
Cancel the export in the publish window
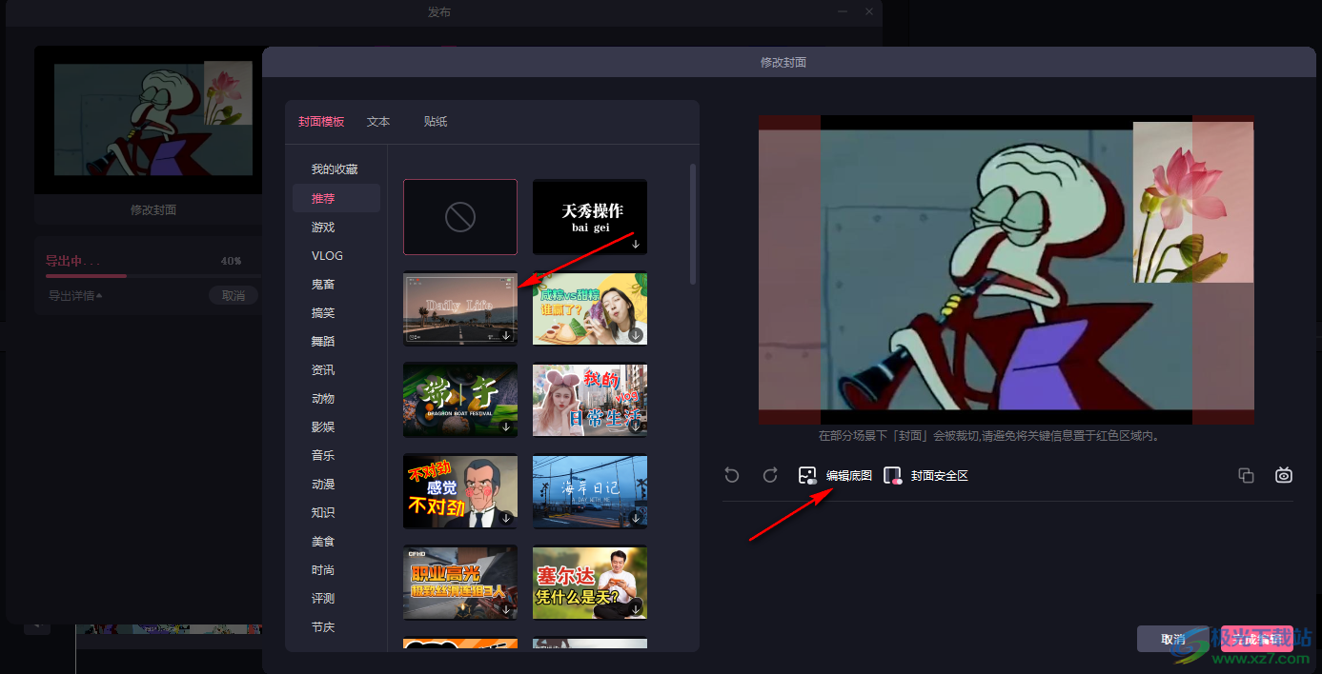coord(234,295)
